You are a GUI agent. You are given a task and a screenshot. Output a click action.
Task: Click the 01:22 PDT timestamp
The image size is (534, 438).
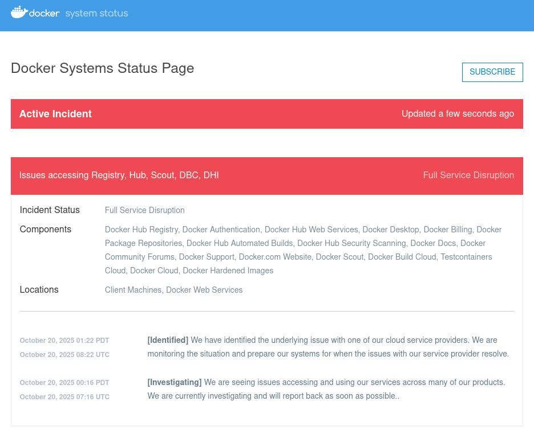64,341
